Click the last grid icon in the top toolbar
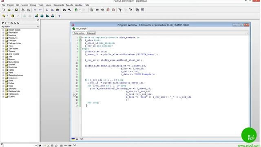The image size is (261, 147). click(142, 10)
